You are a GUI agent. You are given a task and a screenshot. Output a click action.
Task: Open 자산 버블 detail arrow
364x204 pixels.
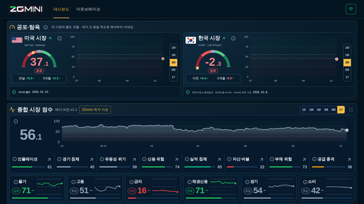pos(262,159)
